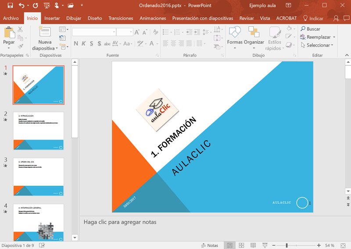Open the font name combo box
The height and width of the screenshot is (249, 351).
[x=94, y=32]
